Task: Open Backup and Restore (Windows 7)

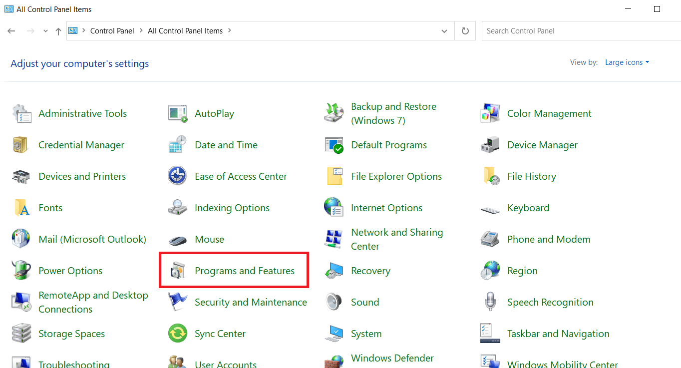Action: click(x=393, y=113)
